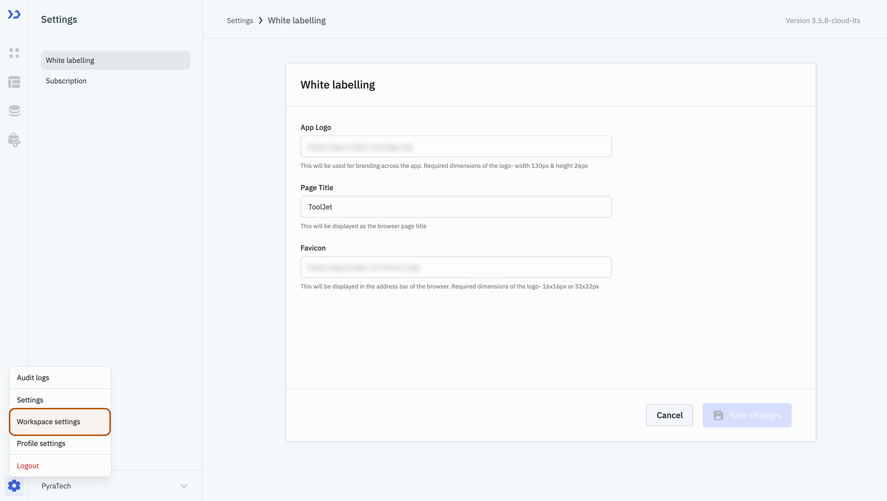Click the highlighted Settings gear icon
The image size is (887, 501).
14,486
